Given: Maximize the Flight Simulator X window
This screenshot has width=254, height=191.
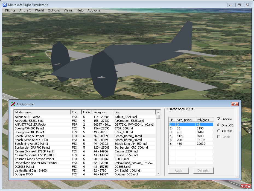Looking at the screenshot, I should [239, 5].
